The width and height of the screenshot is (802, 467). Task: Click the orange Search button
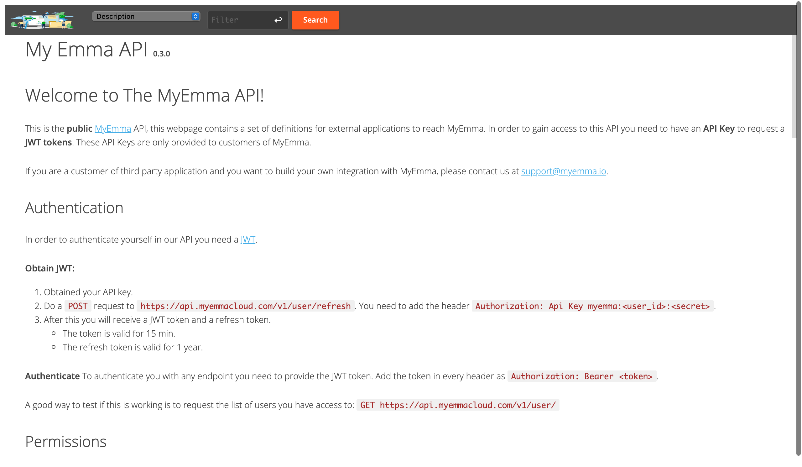tap(315, 20)
